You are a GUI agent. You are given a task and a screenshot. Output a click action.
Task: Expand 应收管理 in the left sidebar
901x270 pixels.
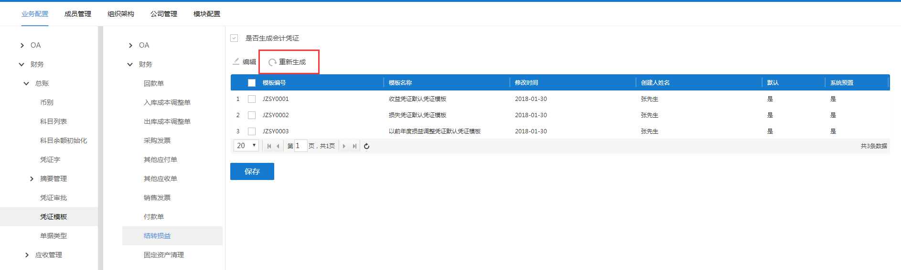(x=27, y=255)
